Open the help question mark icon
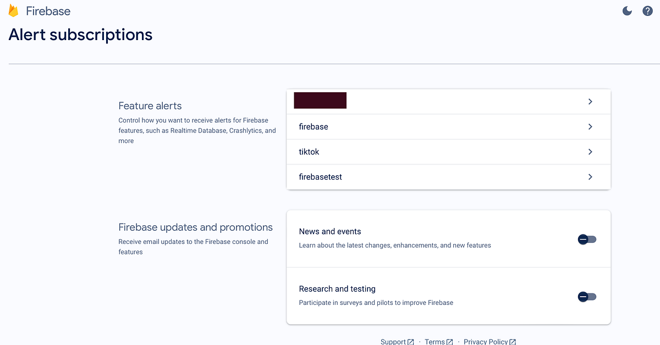The image size is (660, 345). (x=647, y=10)
